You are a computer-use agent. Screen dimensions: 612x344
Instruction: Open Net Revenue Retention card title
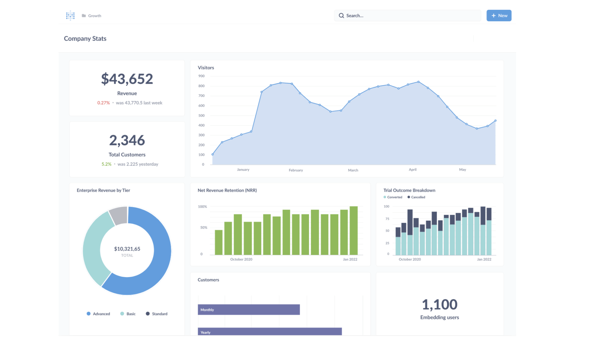[x=227, y=190]
